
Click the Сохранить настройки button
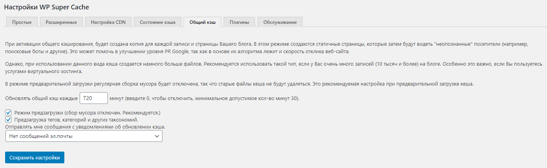tap(35, 157)
